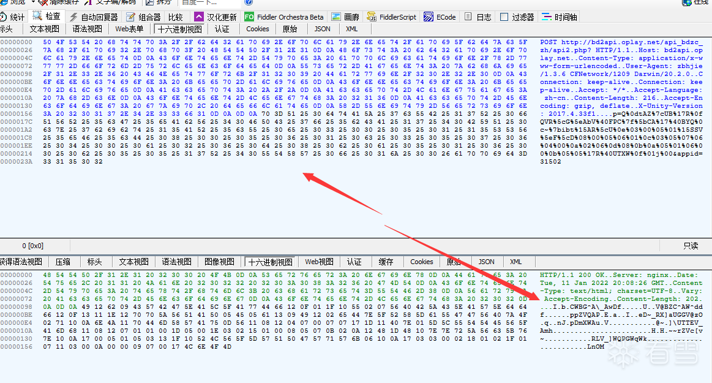The image size is (712, 383).
Task: Click the 0 [0x0] offset status
Action: 32,246
